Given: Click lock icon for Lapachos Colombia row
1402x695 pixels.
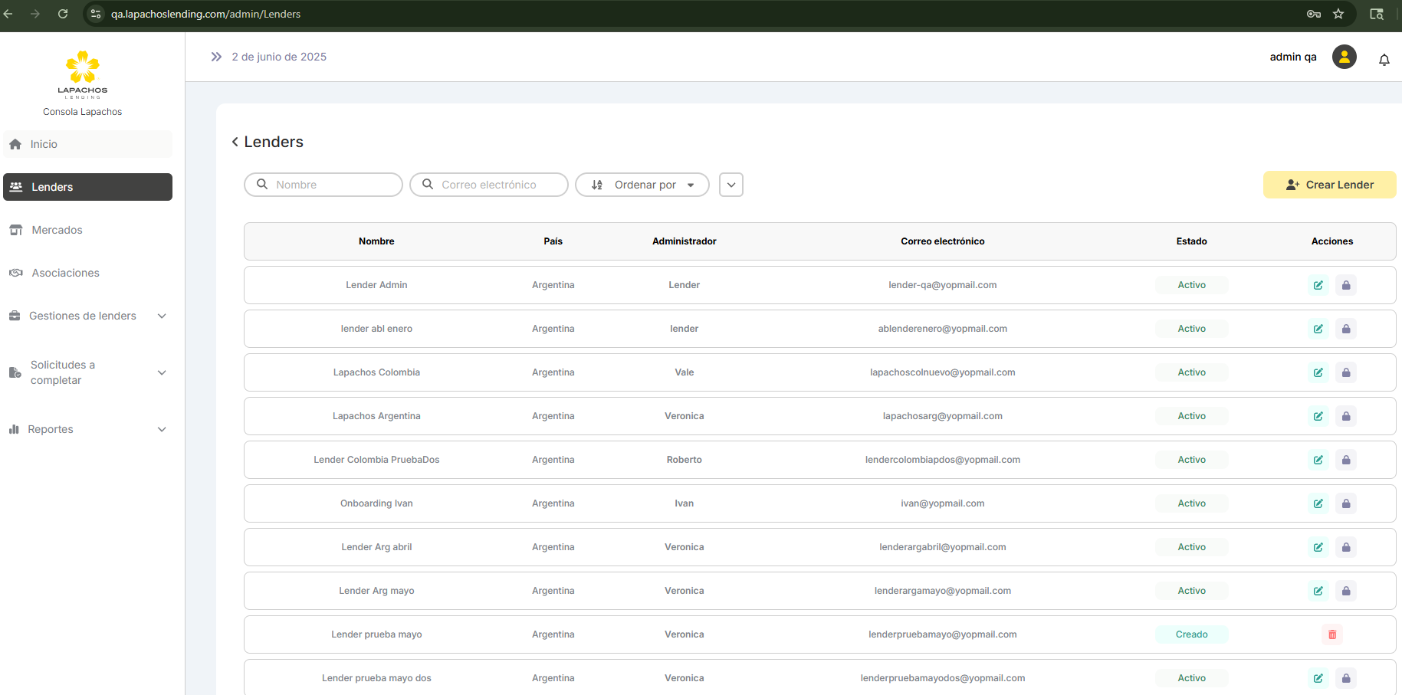Looking at the screenshot, I should (1345, 372).
